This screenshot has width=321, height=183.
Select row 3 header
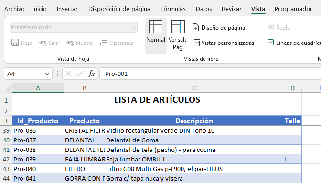(x=6, y=121)
